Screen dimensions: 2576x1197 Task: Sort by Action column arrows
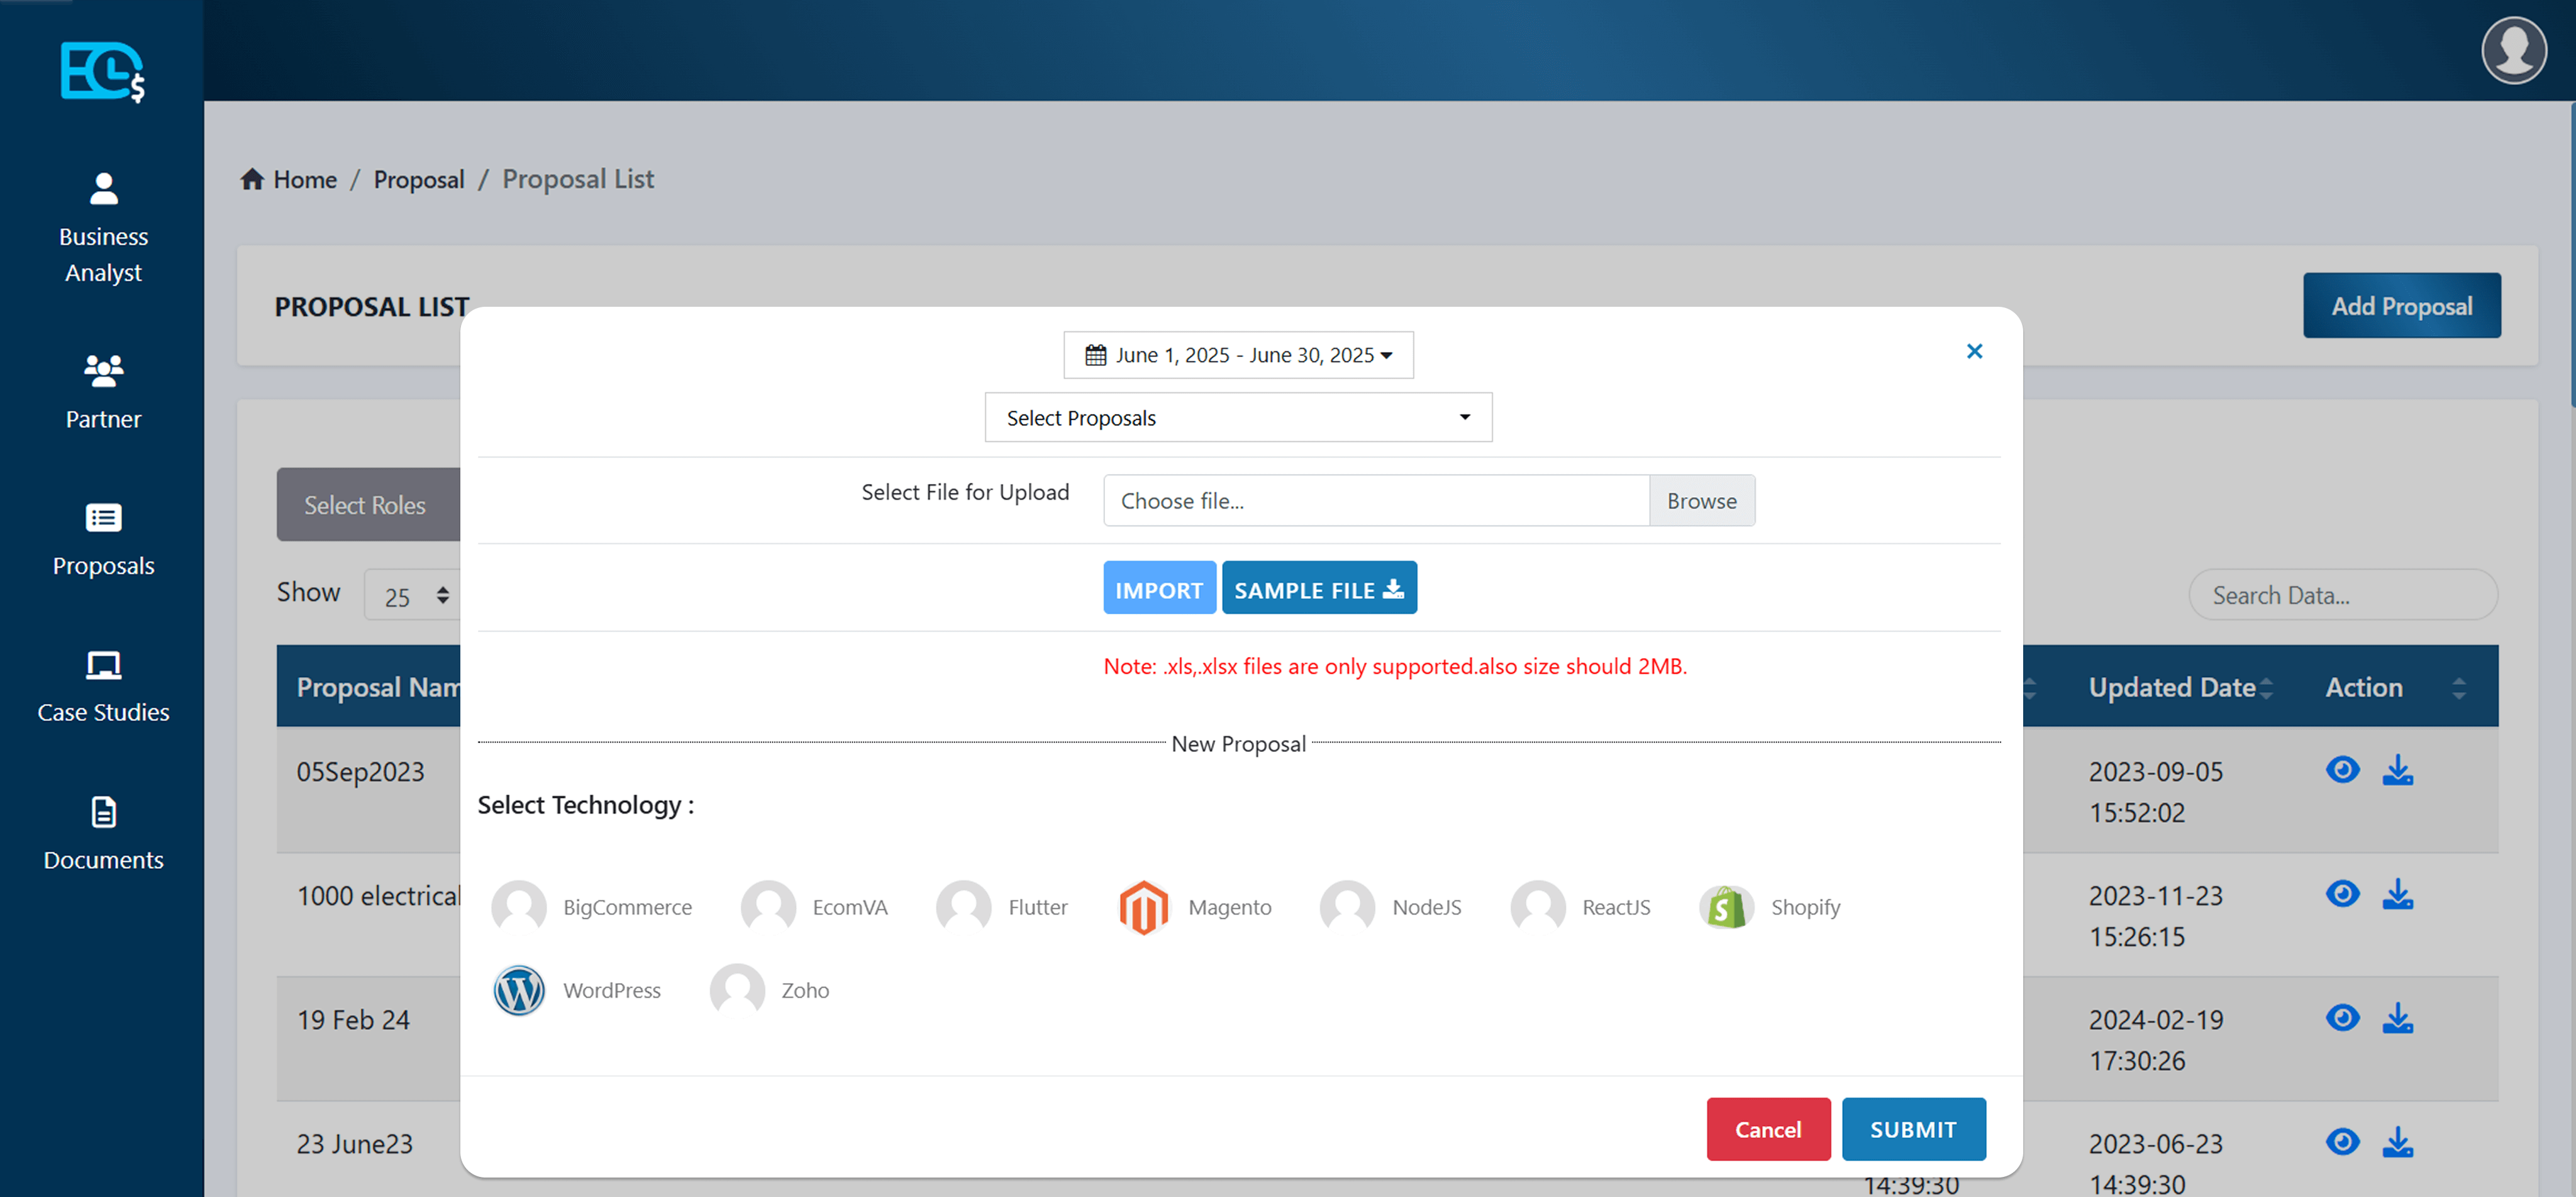[x=2458, y=687]
